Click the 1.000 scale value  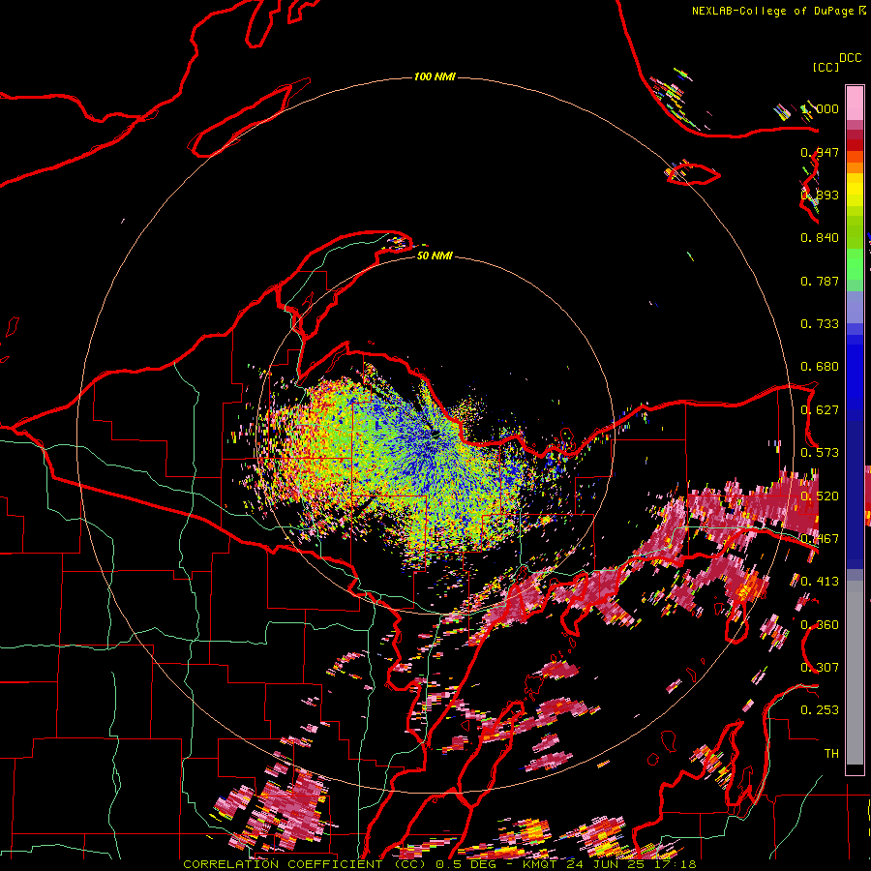820,108
